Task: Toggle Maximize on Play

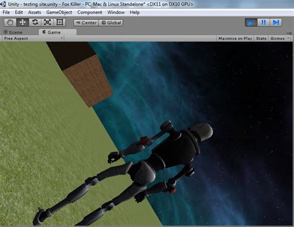Action: [235, 38]
